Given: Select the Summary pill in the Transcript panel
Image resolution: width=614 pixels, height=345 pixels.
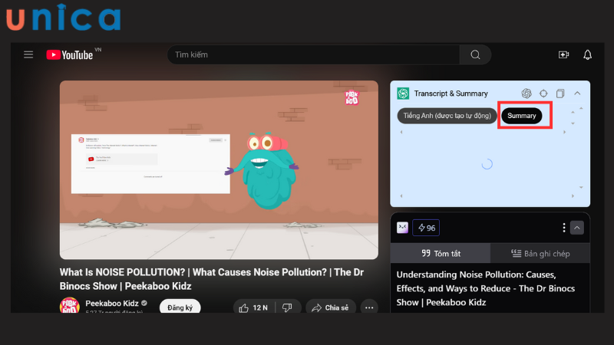Looking at the screenshot, I should (x=522, y=116).
